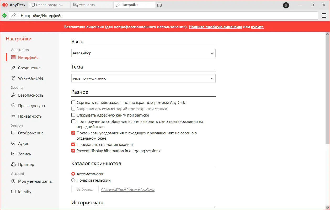Screen dimensions: 330x210
Task: Open Запись settings section
Action: click(24, 154)
